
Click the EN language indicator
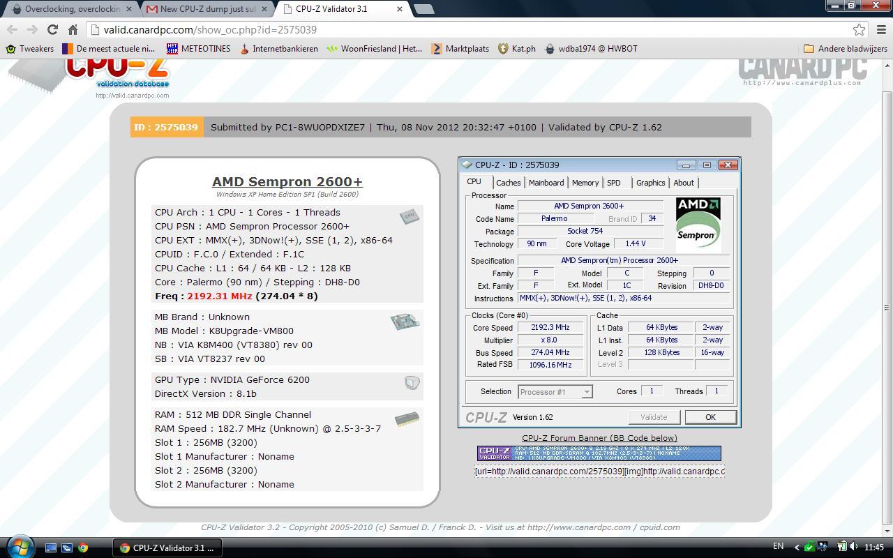point(779,547)
